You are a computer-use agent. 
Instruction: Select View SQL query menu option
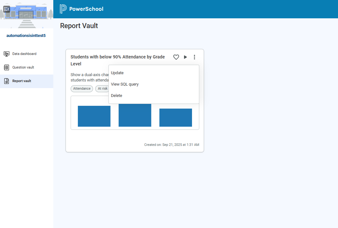click(125, 84)
